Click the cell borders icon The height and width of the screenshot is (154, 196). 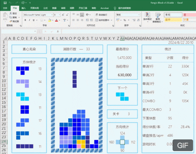[x=42, y=20]
